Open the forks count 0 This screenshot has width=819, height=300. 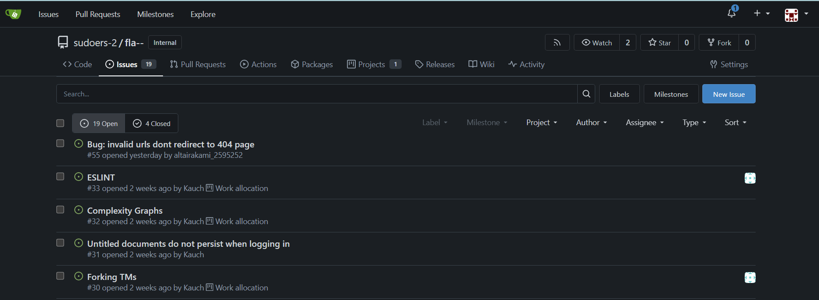tap(747, 43)
